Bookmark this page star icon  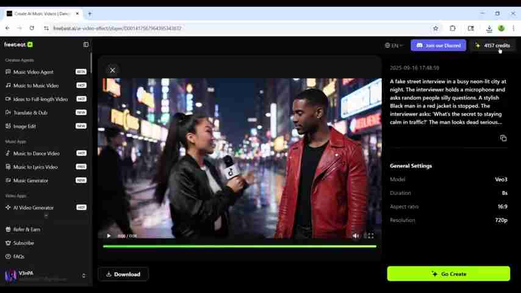tap(435, 28)
